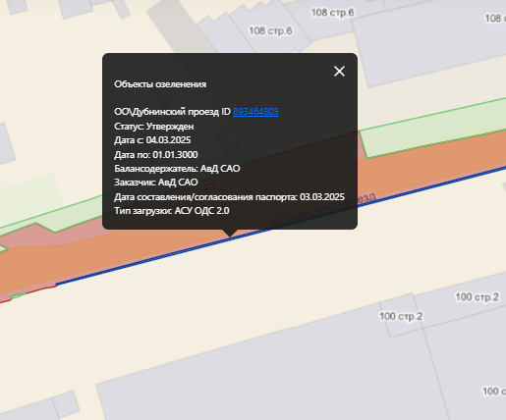Viewport: 506px width, 420px height.
Task: Select 'Балансодержатель: АвД САО' text
Action: point(177,169)
